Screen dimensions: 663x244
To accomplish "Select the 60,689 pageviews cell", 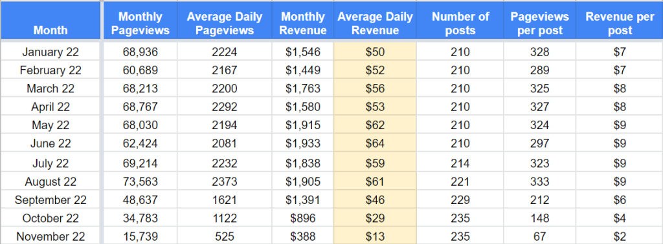I will coord(140,70).
